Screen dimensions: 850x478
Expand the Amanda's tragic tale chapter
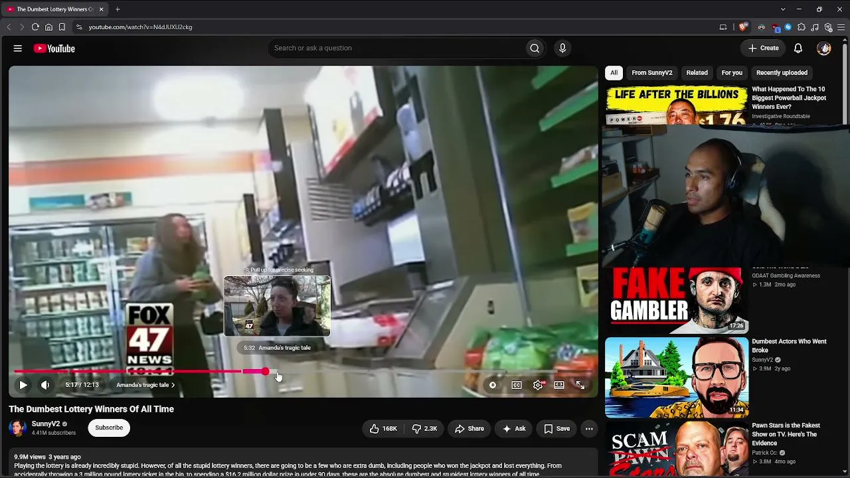(x=145, y=385)
